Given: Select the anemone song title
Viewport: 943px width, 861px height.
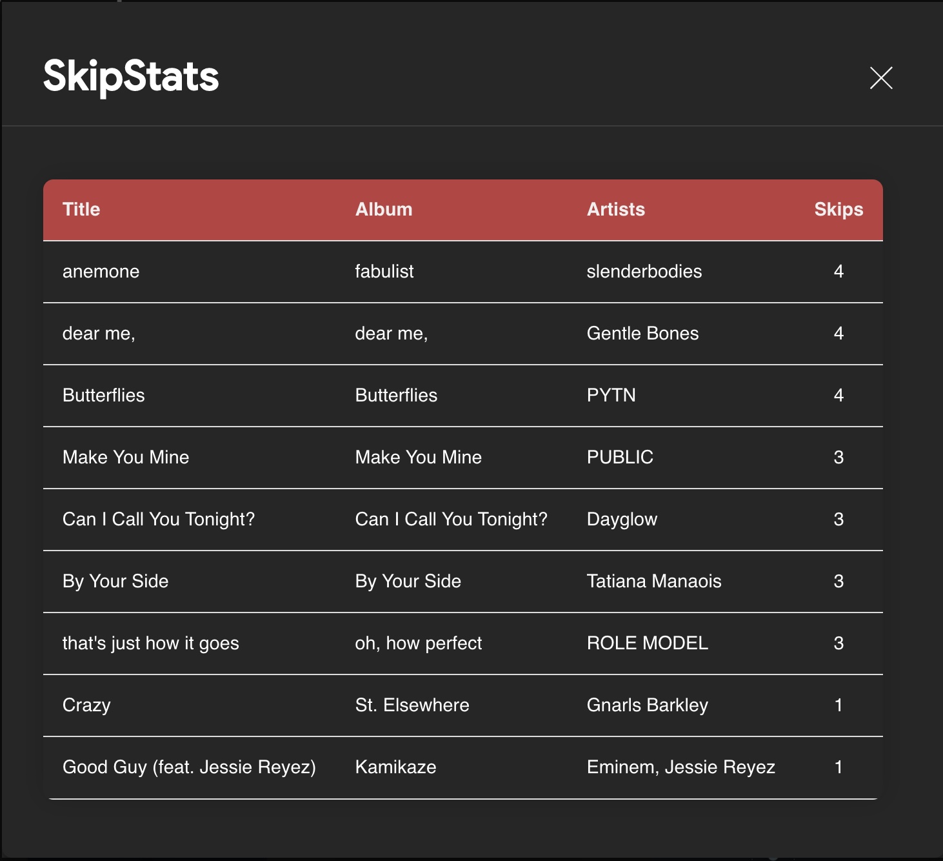Looking at the screenshot, I should tap(101, 271).
